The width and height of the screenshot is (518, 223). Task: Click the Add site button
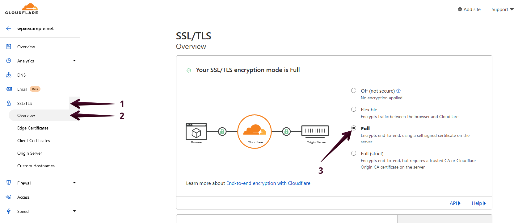(469, 9)
